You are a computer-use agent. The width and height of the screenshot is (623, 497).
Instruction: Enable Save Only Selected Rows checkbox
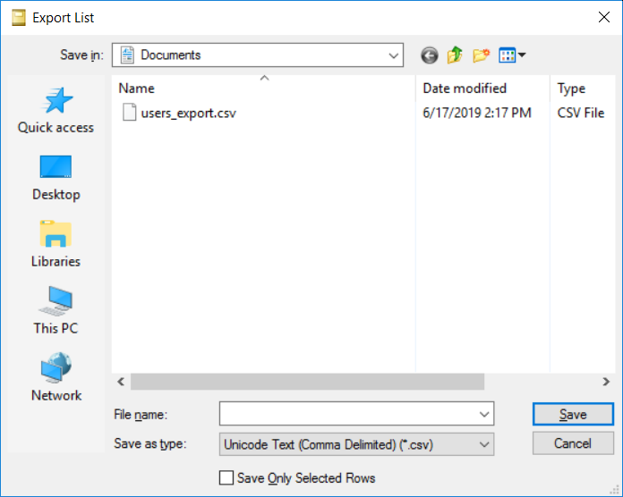coord(226,478)
